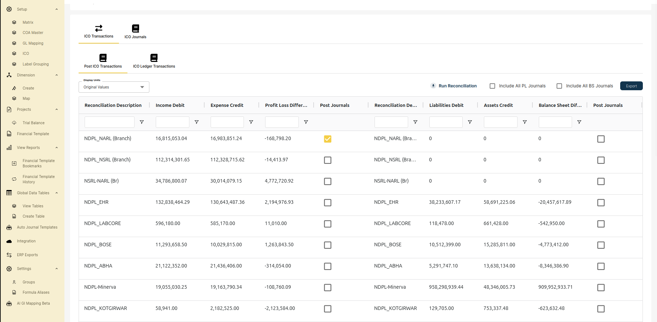The width and height of the screenshot is (657, 322).
Task: Enable Include All PL Journals
Action: pos(492,86)
